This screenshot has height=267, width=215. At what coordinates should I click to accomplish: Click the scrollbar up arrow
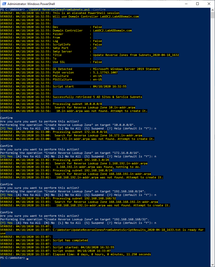coord(213,10)
